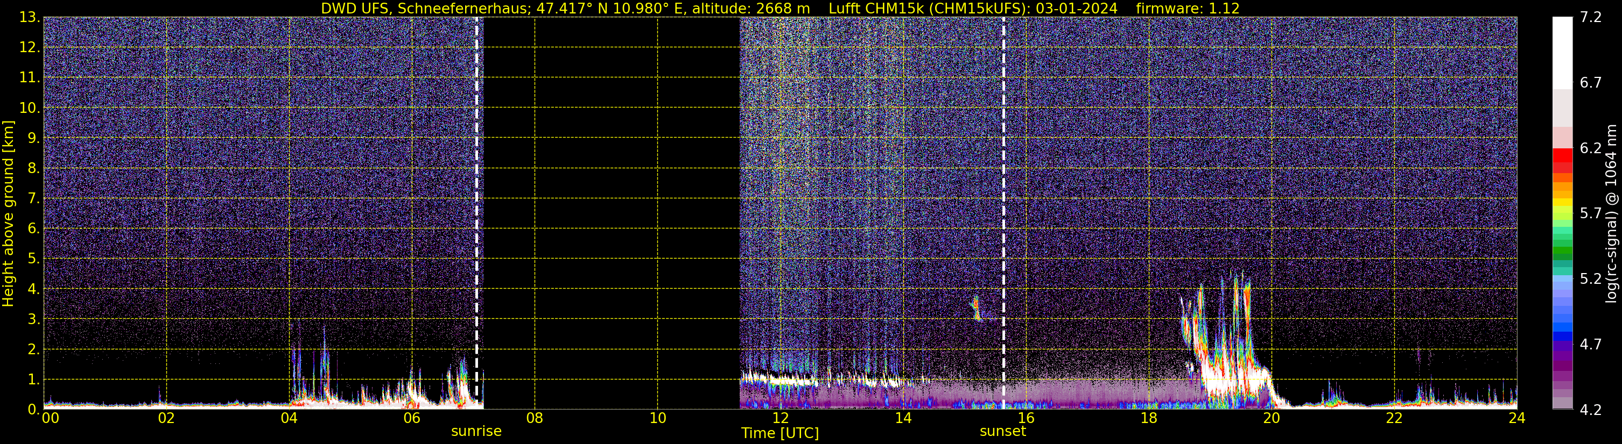Click the height axis tick '13.'

tap(30, 18)
